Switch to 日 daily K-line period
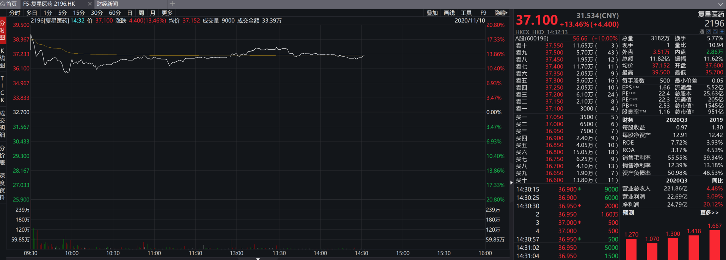726x260 pixels. [x=130, y=13]
